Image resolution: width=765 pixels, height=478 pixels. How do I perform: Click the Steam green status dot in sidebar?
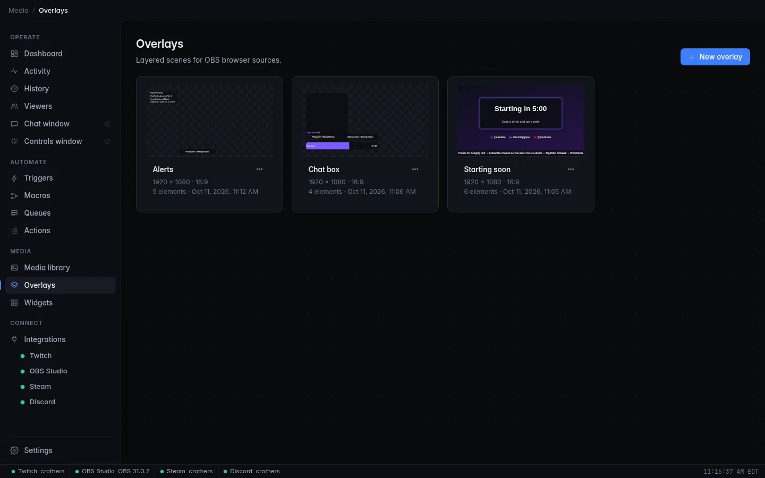(x=22, y=387)
